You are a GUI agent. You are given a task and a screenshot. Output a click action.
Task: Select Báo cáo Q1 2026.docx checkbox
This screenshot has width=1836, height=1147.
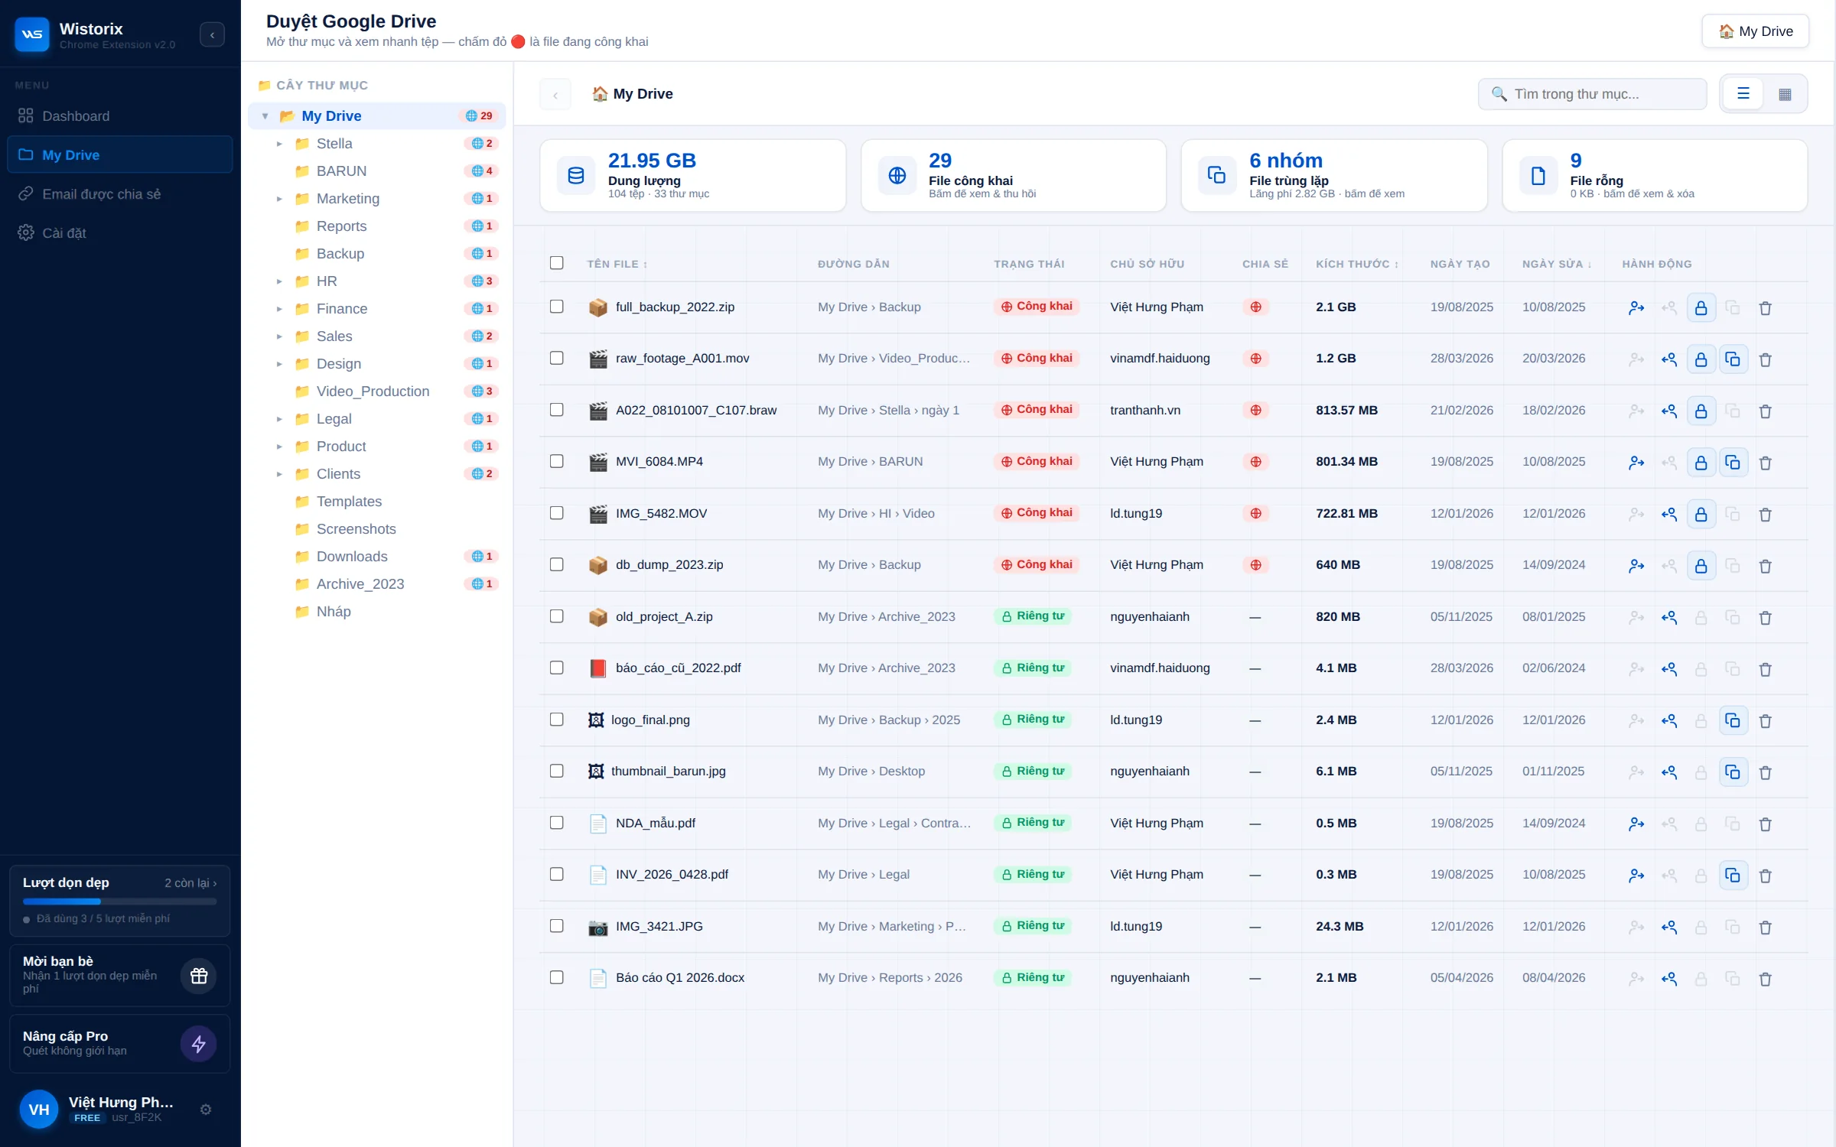click(x=556, y=977)
